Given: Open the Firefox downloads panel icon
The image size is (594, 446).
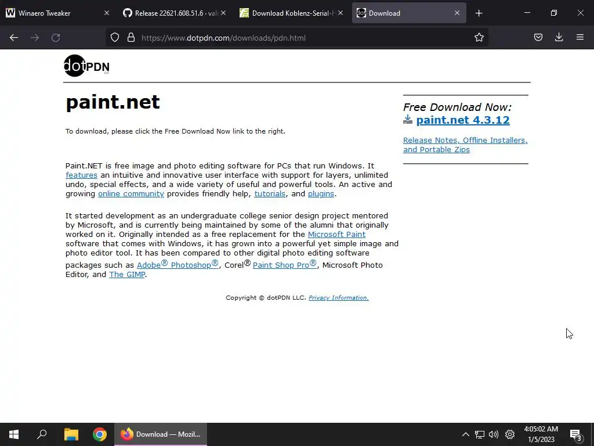Looking at the screenshot, I should (559, 38).
